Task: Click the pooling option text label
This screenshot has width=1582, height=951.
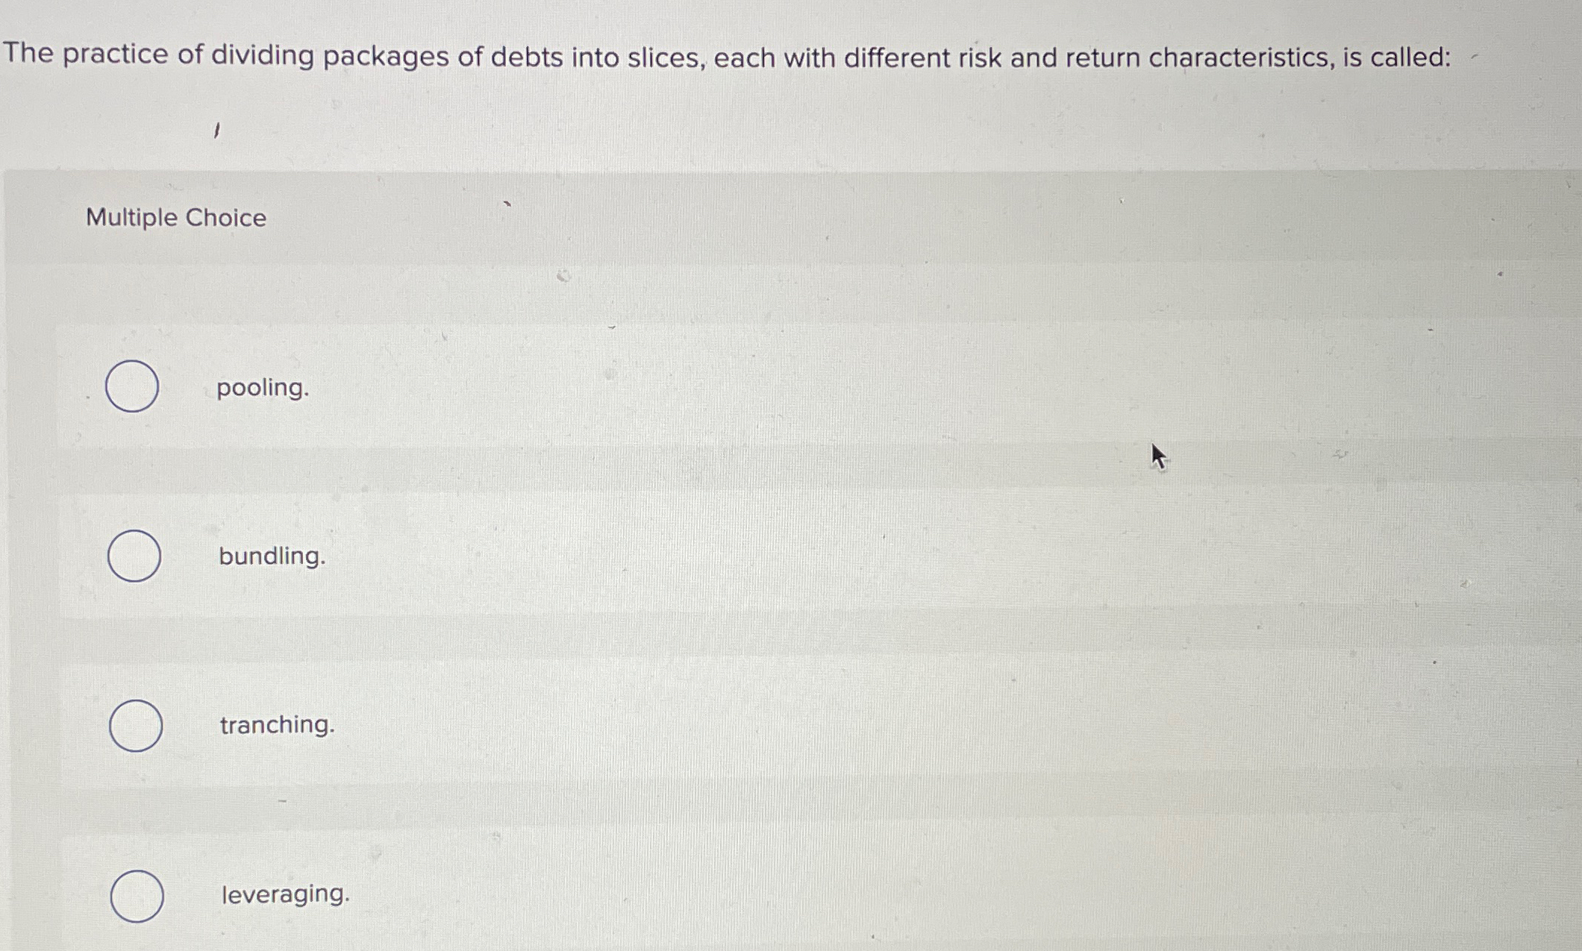Action: [x=262, y=388]
